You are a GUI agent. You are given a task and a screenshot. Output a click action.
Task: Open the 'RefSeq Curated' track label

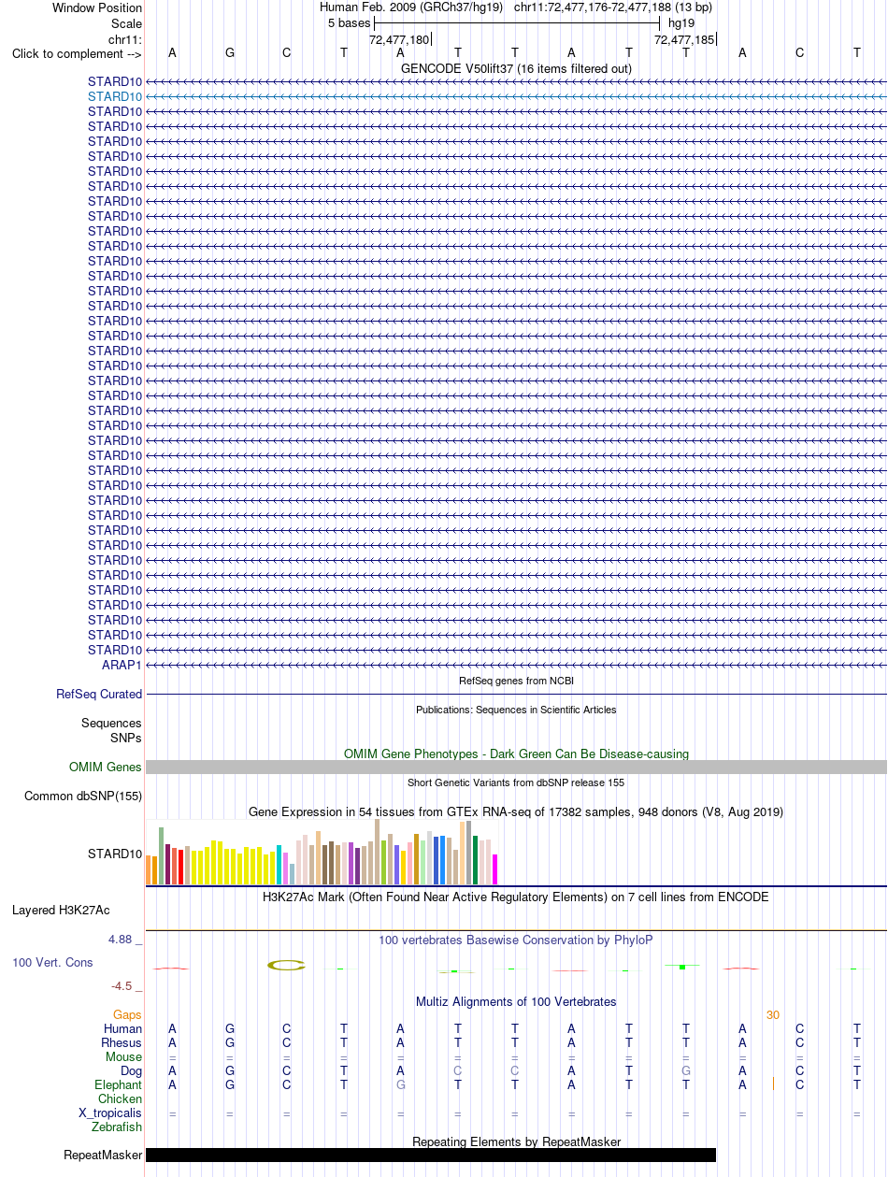pos(99,695)
